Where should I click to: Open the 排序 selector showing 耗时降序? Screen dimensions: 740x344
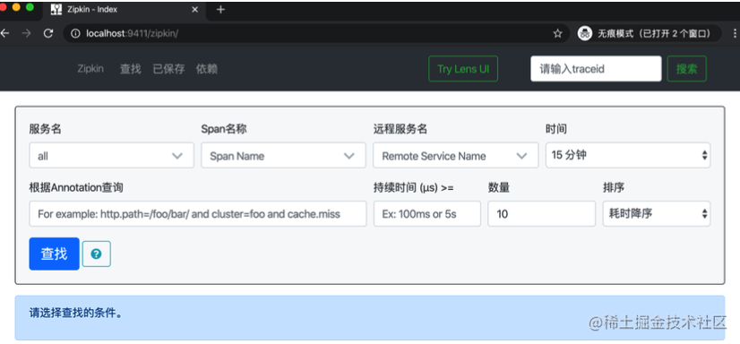pos(657,214)
